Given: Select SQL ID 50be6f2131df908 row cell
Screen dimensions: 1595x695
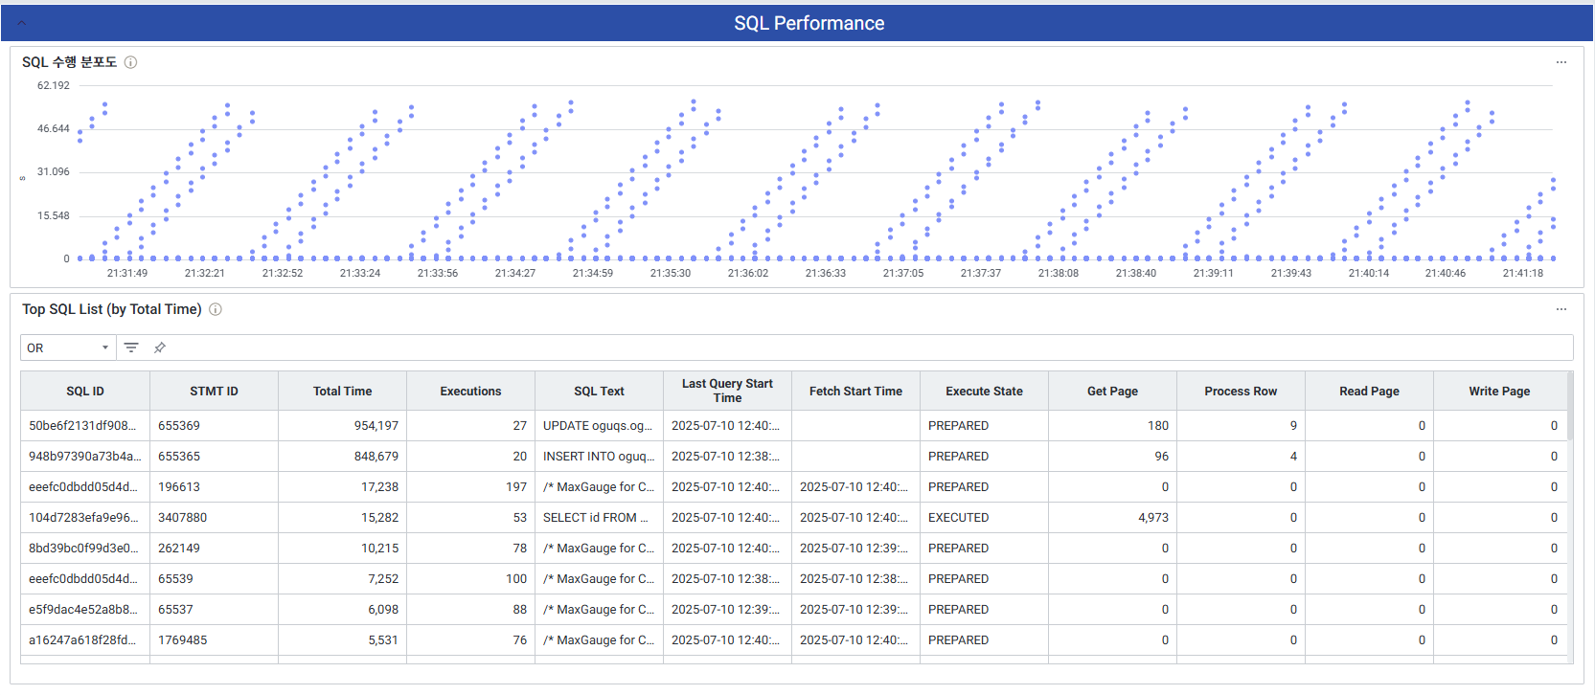Looking at the screenshot, I should coord(83,426).
